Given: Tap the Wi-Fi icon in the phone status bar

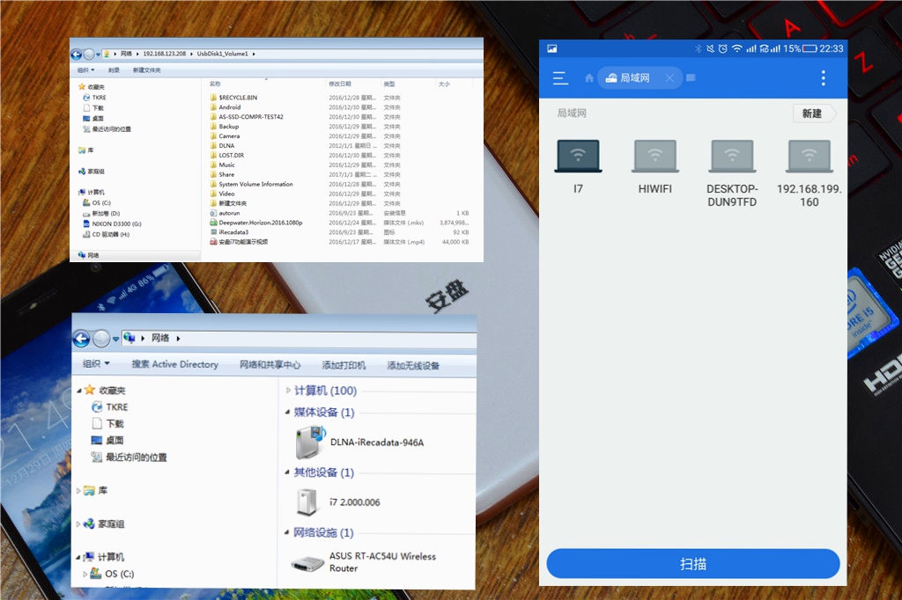Looking at the screenshot, I should (x=737, y=49).
